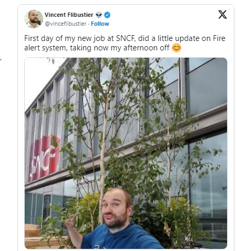Click the small blue dot at left edge
Image resolution: width=236 pixels, height=251 pixels.
pos(1,60)
